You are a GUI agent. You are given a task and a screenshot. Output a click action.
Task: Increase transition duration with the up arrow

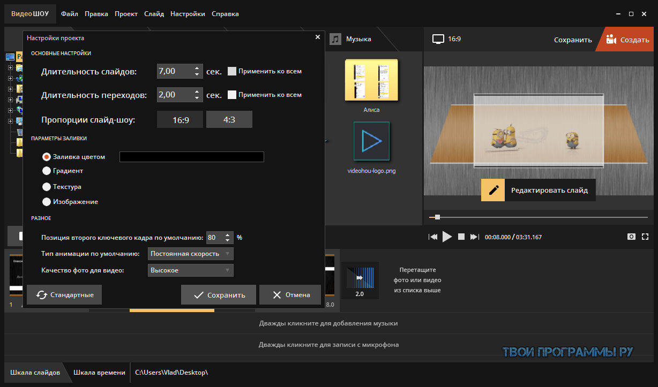[x=197, y=92]
